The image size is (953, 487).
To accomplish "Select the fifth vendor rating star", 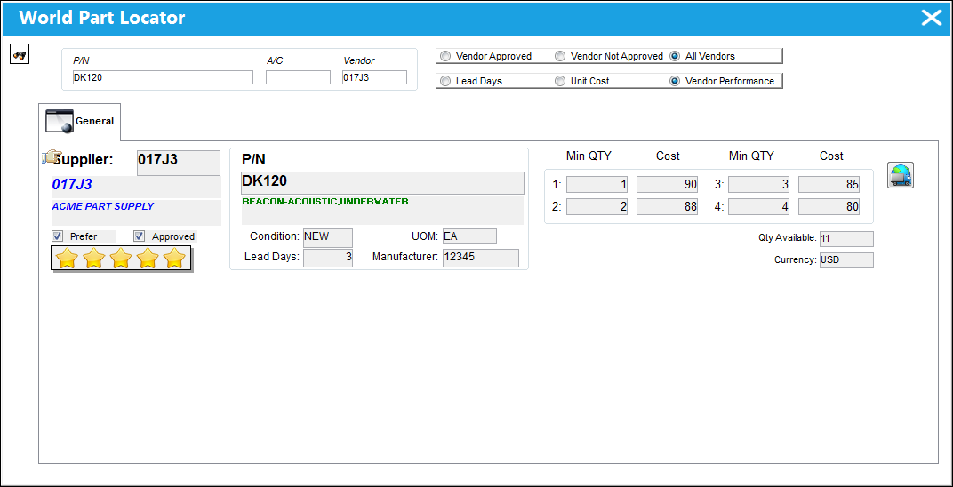I will coord(174,259).
